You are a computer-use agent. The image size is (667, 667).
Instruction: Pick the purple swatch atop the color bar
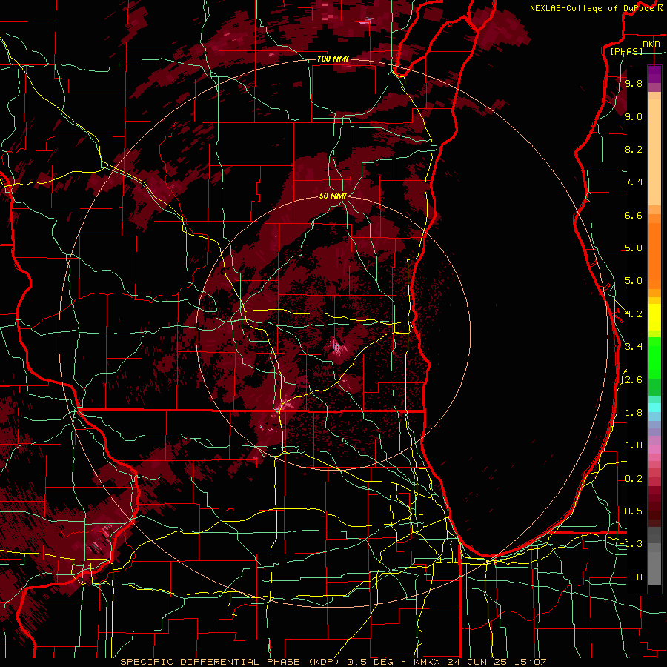[654, 73]
